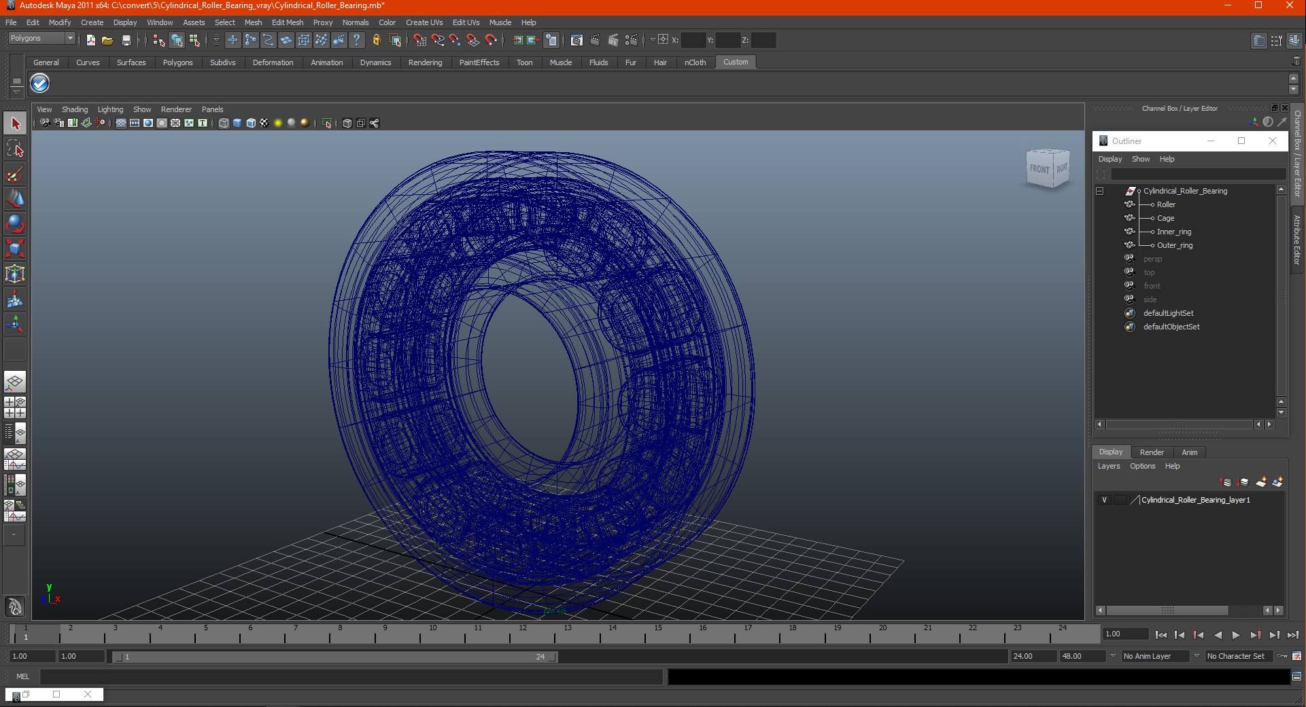Collapse the Cylindrical_Roller_Bearing node in Outliner
1306x707 pixels.
click(1100, 191)
